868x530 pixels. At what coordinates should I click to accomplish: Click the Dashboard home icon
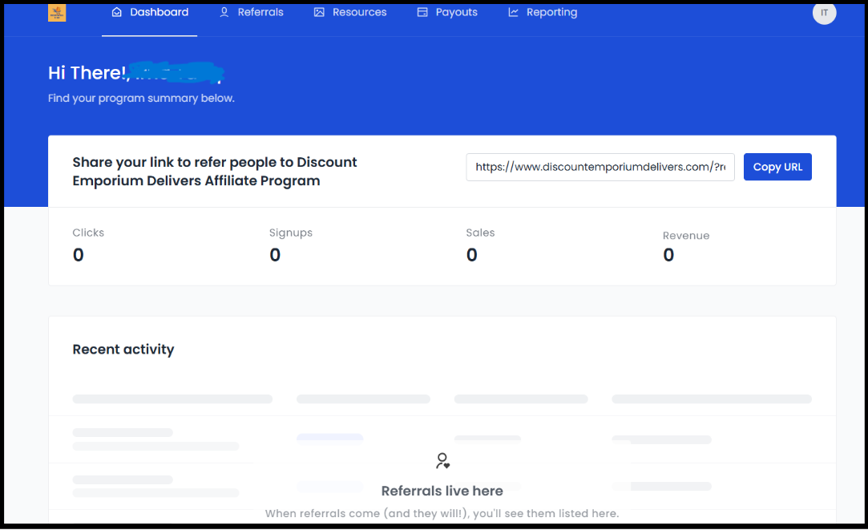click(x=117, y=12)
